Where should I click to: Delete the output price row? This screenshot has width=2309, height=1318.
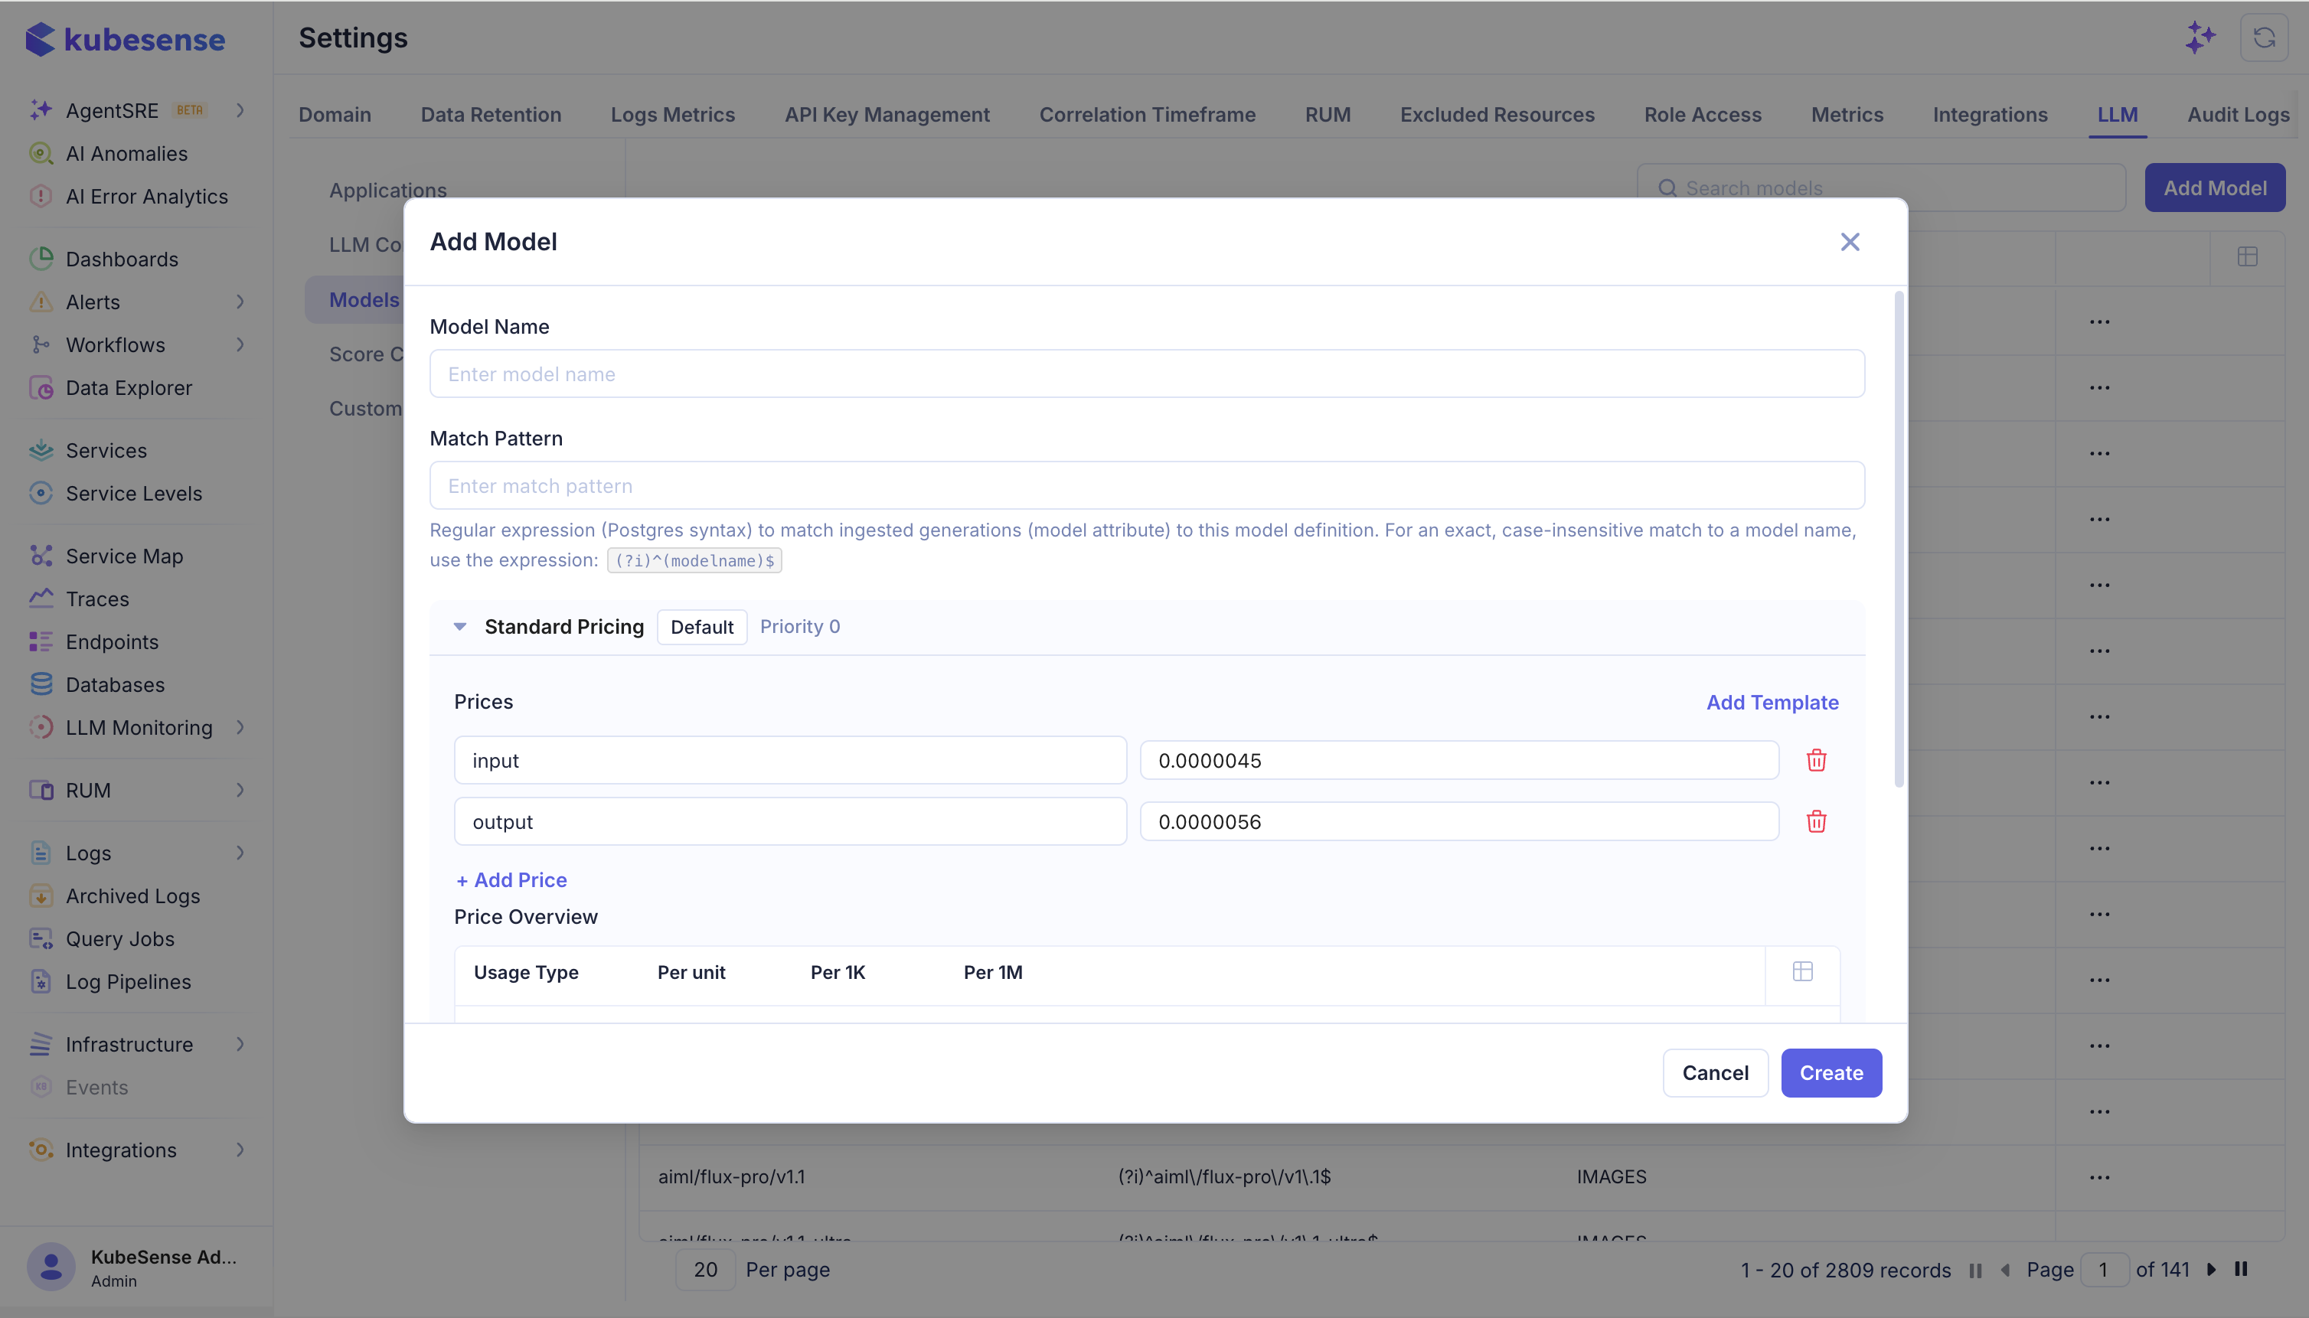point(1815,822)
